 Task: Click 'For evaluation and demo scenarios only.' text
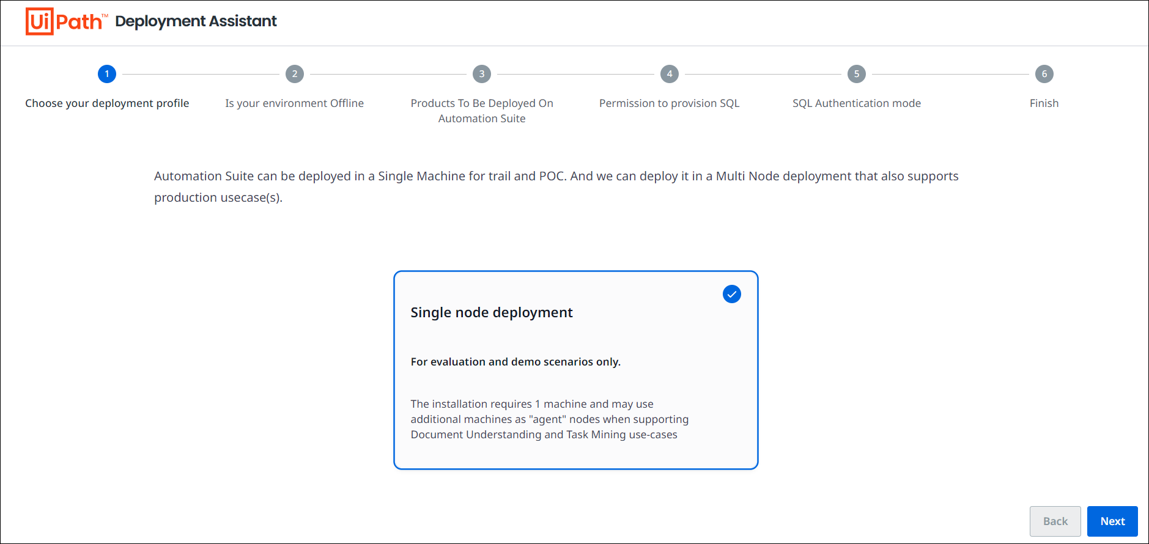click(515, 362)
